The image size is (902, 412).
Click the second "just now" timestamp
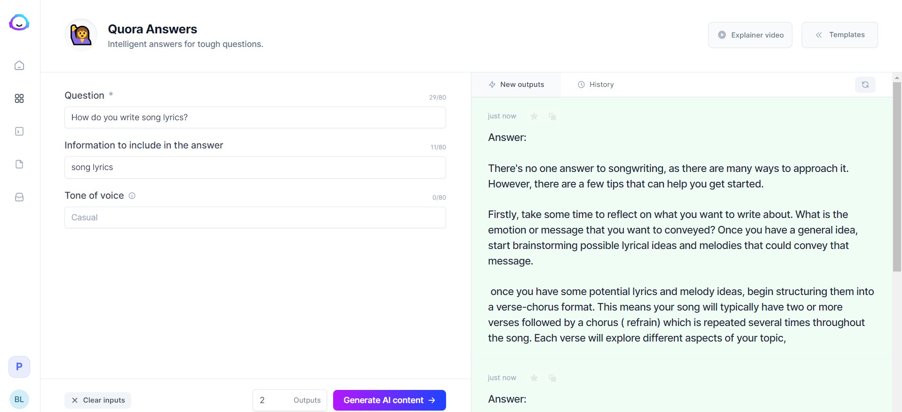[x=502, y=378]
